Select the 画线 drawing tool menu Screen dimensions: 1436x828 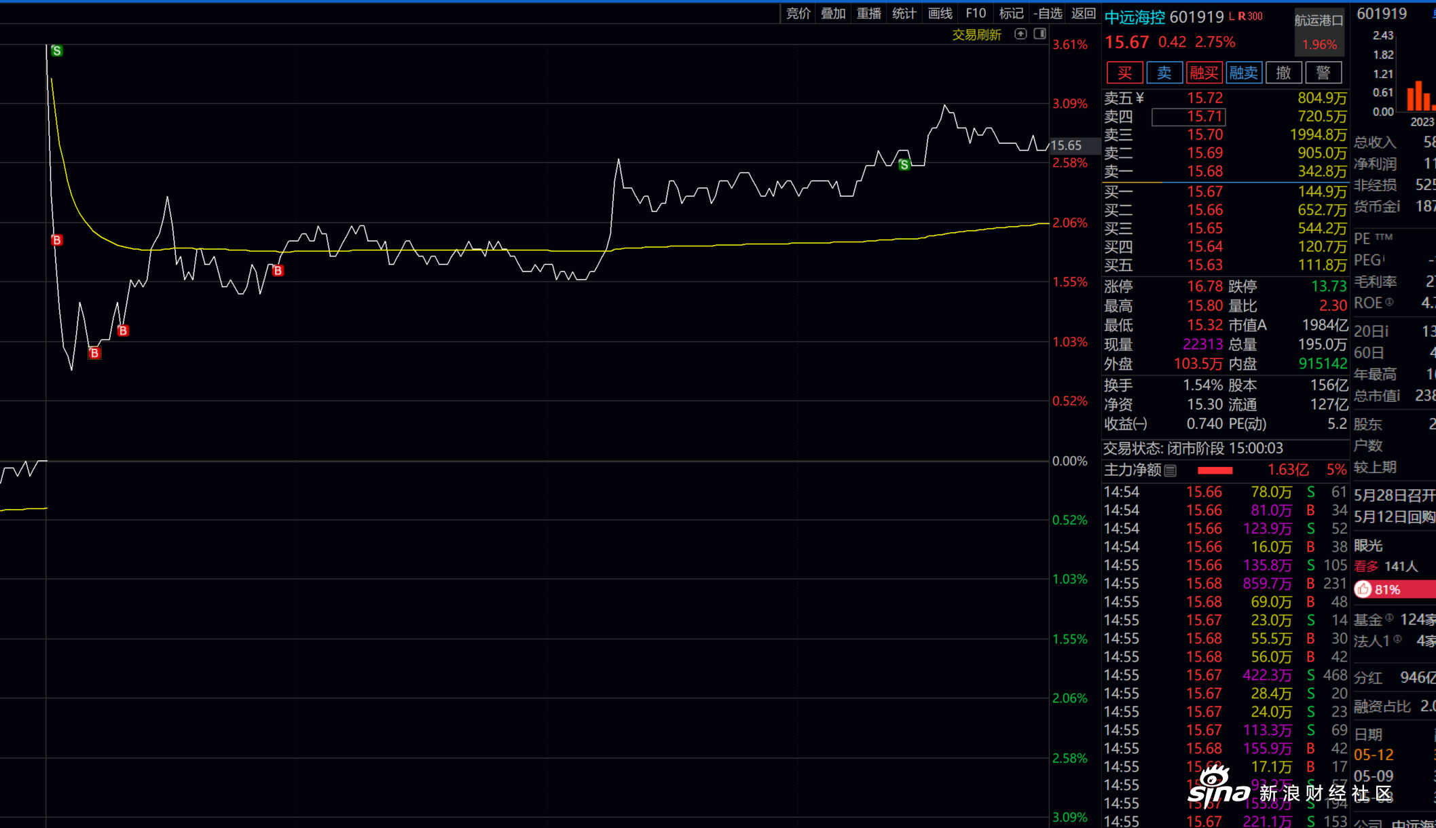coord(940,14)
